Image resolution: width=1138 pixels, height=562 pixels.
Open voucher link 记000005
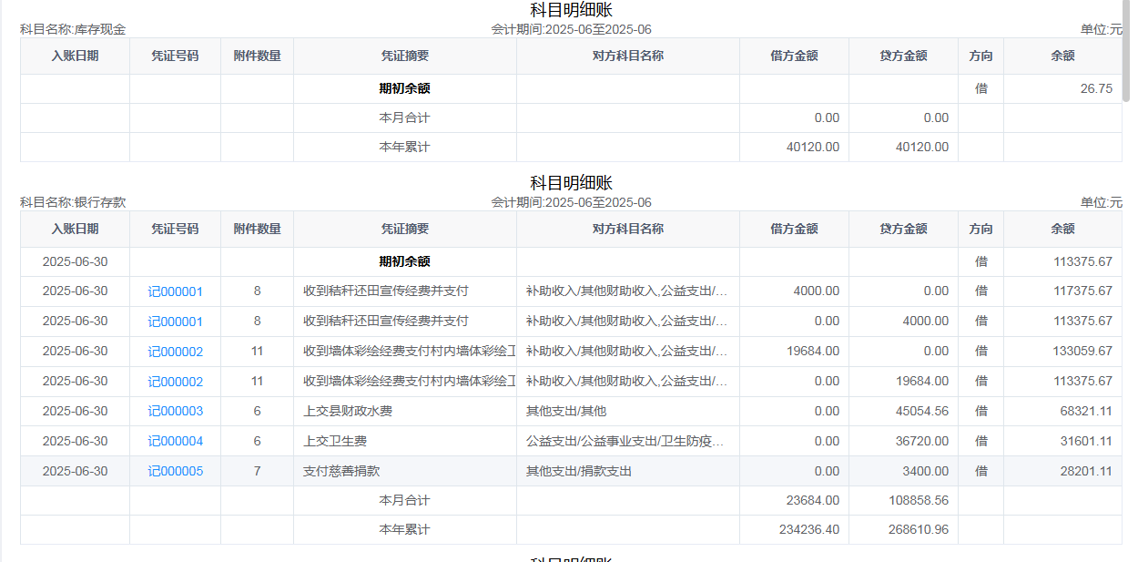coord(175,472)
